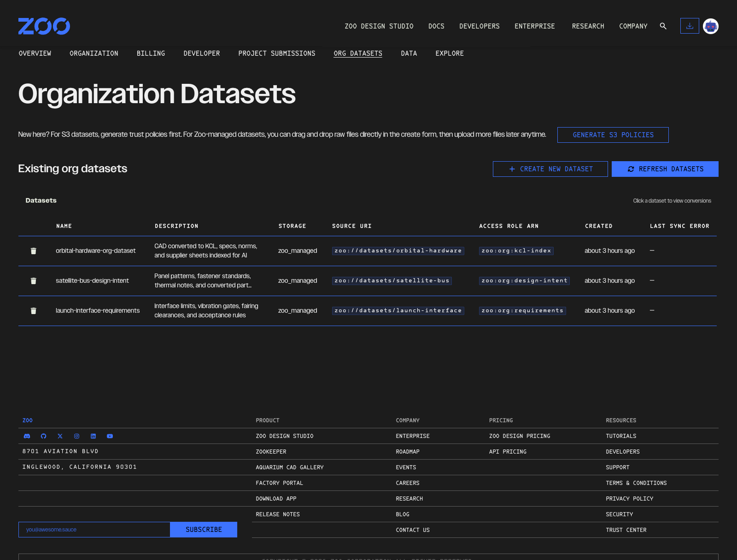Open Enterprise in top navigation
Image resolution: width=737 pixels, height=560 pixels.
535,26
